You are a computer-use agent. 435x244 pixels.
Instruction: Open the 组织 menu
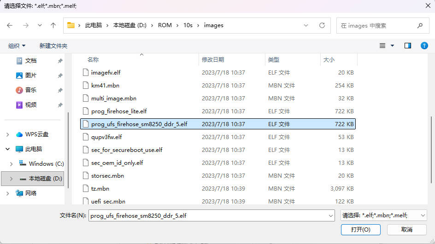click(x=17, y=46)
